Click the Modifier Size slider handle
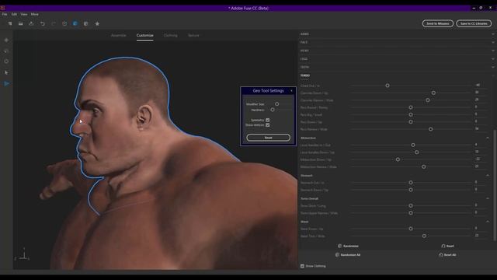This screenshot has height=280, width=497. (276, 103)
